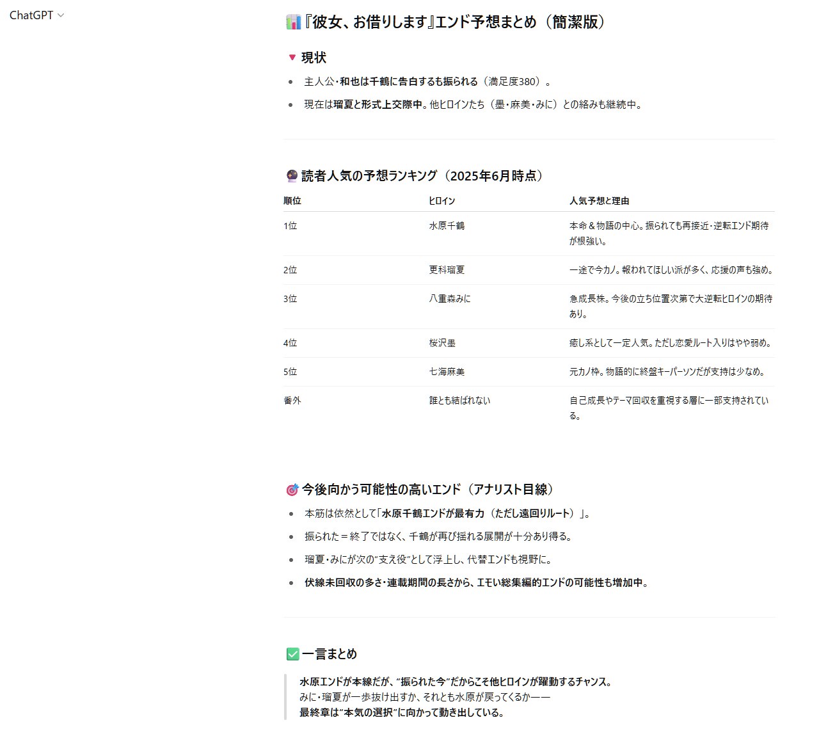Click the 5位 rank cell
Viewport: 819px width, 736px height.
tap(290, 372)
